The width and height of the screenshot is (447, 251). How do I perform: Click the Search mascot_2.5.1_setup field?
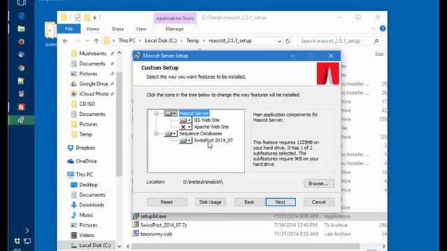[339, 41]
